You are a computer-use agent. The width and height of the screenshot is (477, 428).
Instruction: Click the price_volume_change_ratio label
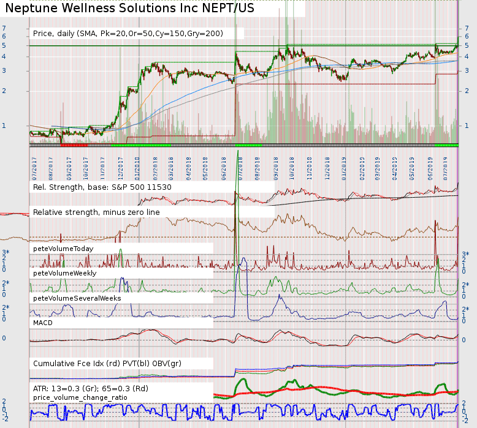pos(80,397)
